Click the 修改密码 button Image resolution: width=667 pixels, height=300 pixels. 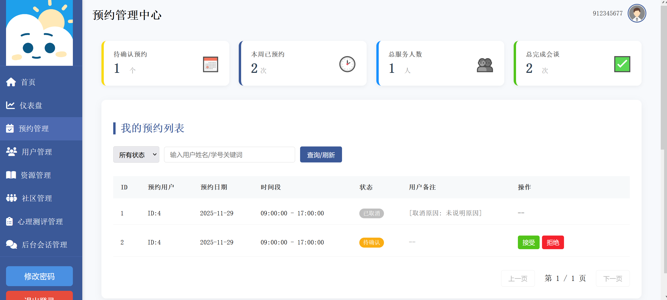point(39,276)
